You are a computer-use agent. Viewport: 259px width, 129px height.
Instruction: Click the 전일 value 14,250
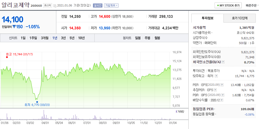(x=75, y=16)
